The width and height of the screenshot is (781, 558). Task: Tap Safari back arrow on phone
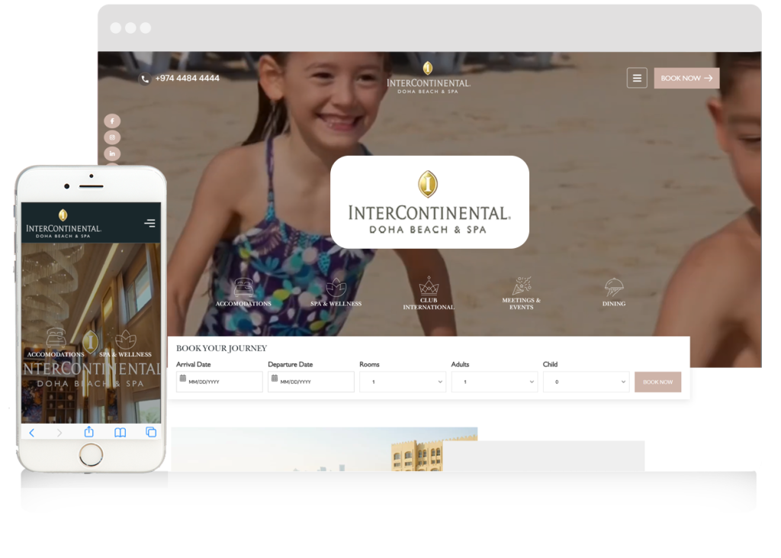coord(32,432)
